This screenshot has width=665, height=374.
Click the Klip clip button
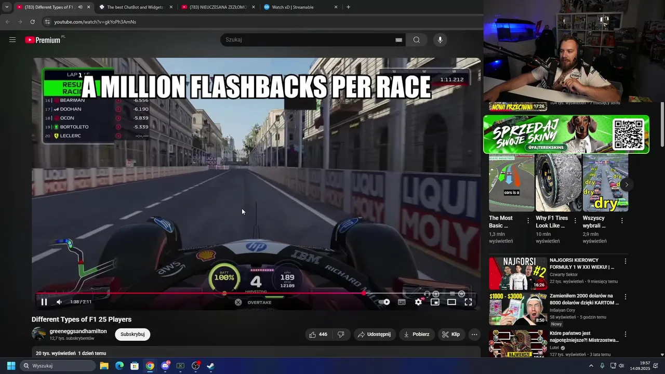[x=451, y=335]
